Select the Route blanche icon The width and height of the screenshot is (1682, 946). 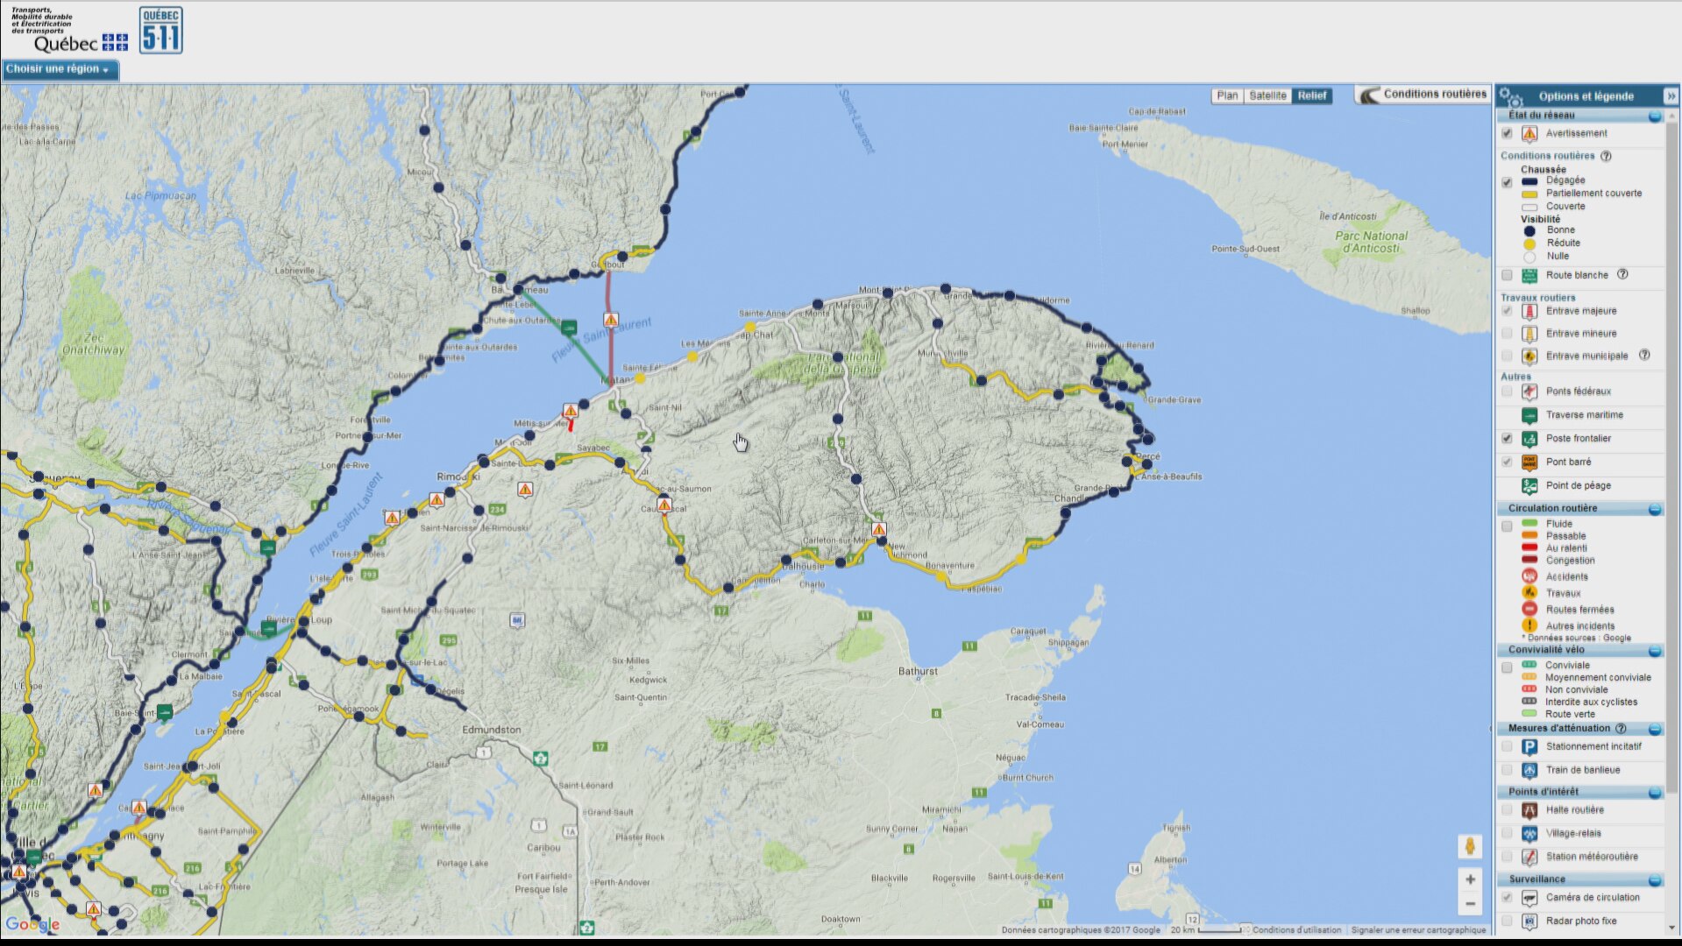[x=1529, y=275]
